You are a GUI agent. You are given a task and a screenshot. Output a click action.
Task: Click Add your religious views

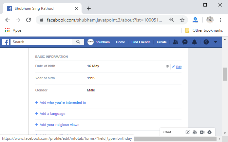[x=60, y=125]
